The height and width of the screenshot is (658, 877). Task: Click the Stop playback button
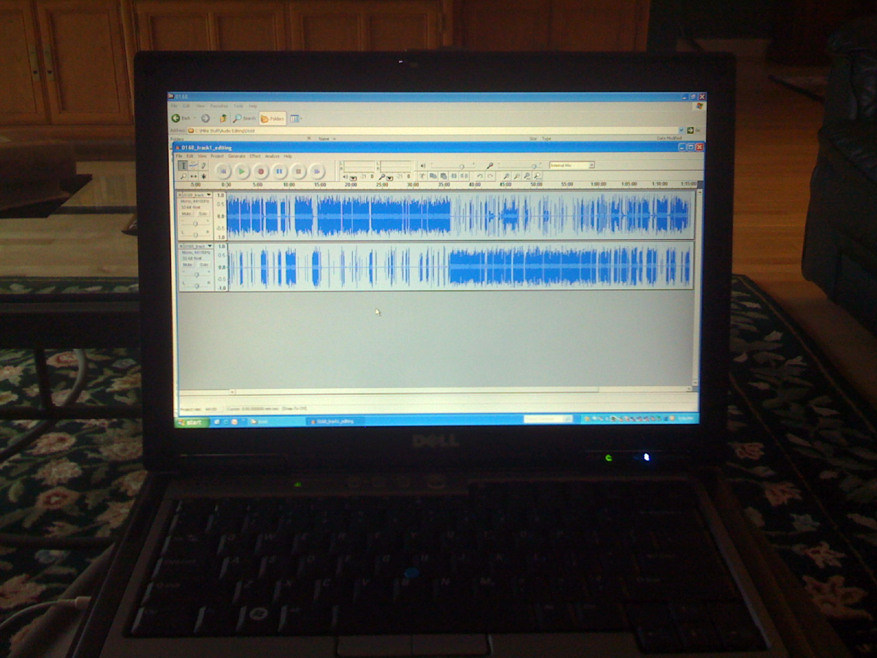pyautogui.click(x=298, y=171)
